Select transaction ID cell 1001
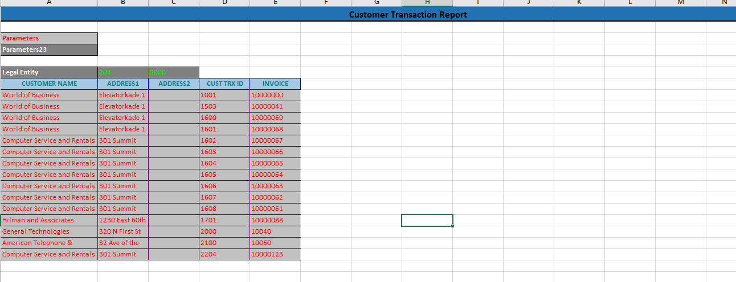This screenshot has width=736, height=282. 224,95
